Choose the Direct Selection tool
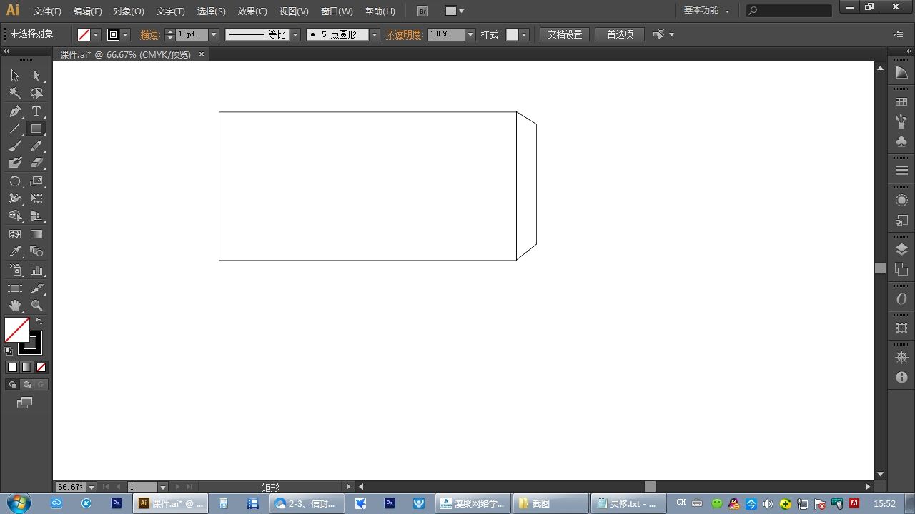Viewport: 915px width, 514px height. coord(36,76)
